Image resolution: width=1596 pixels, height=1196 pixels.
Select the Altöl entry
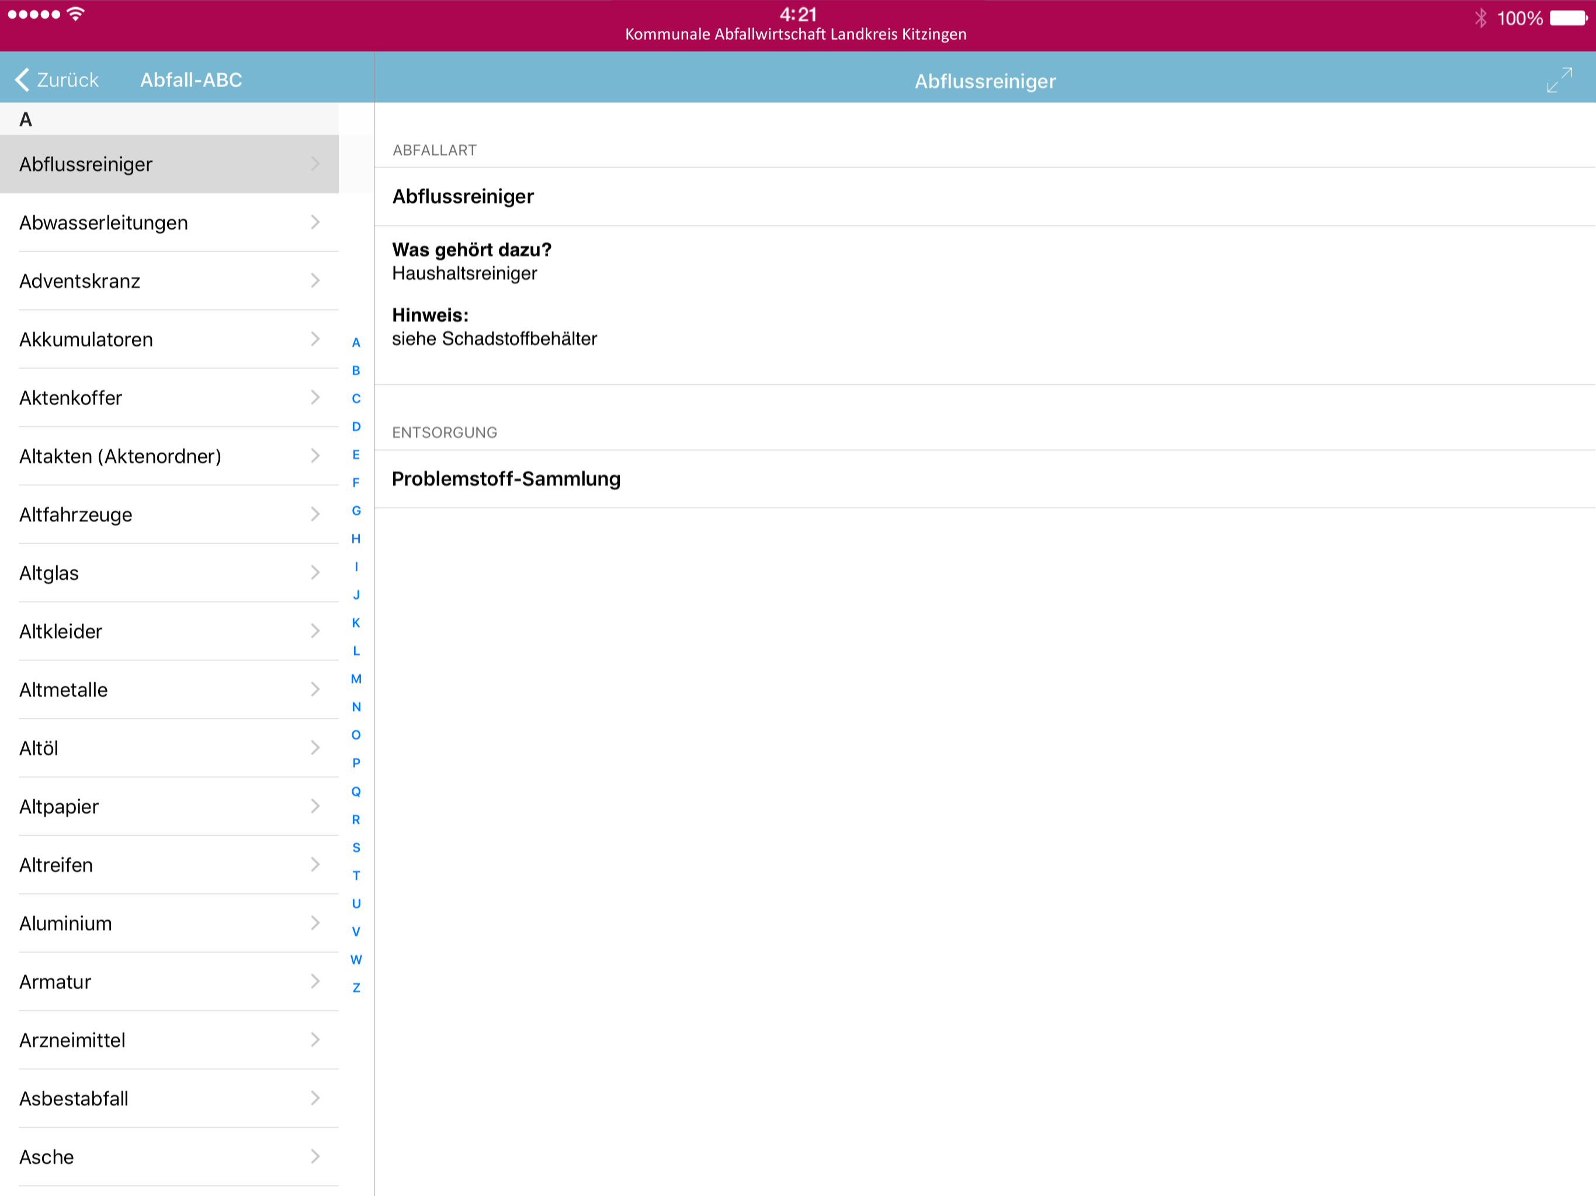click(169, 748)
